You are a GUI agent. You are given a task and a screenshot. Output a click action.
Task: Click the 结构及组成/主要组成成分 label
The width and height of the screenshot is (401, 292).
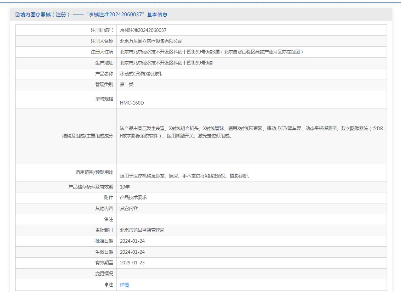pyautogui.click(x=87, y=136)
